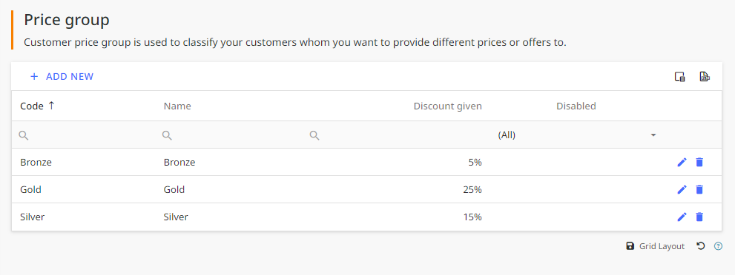This screenshot has height=275, width=735.
Task: Reset grid layout with undo icon
Action: point(701,246)
